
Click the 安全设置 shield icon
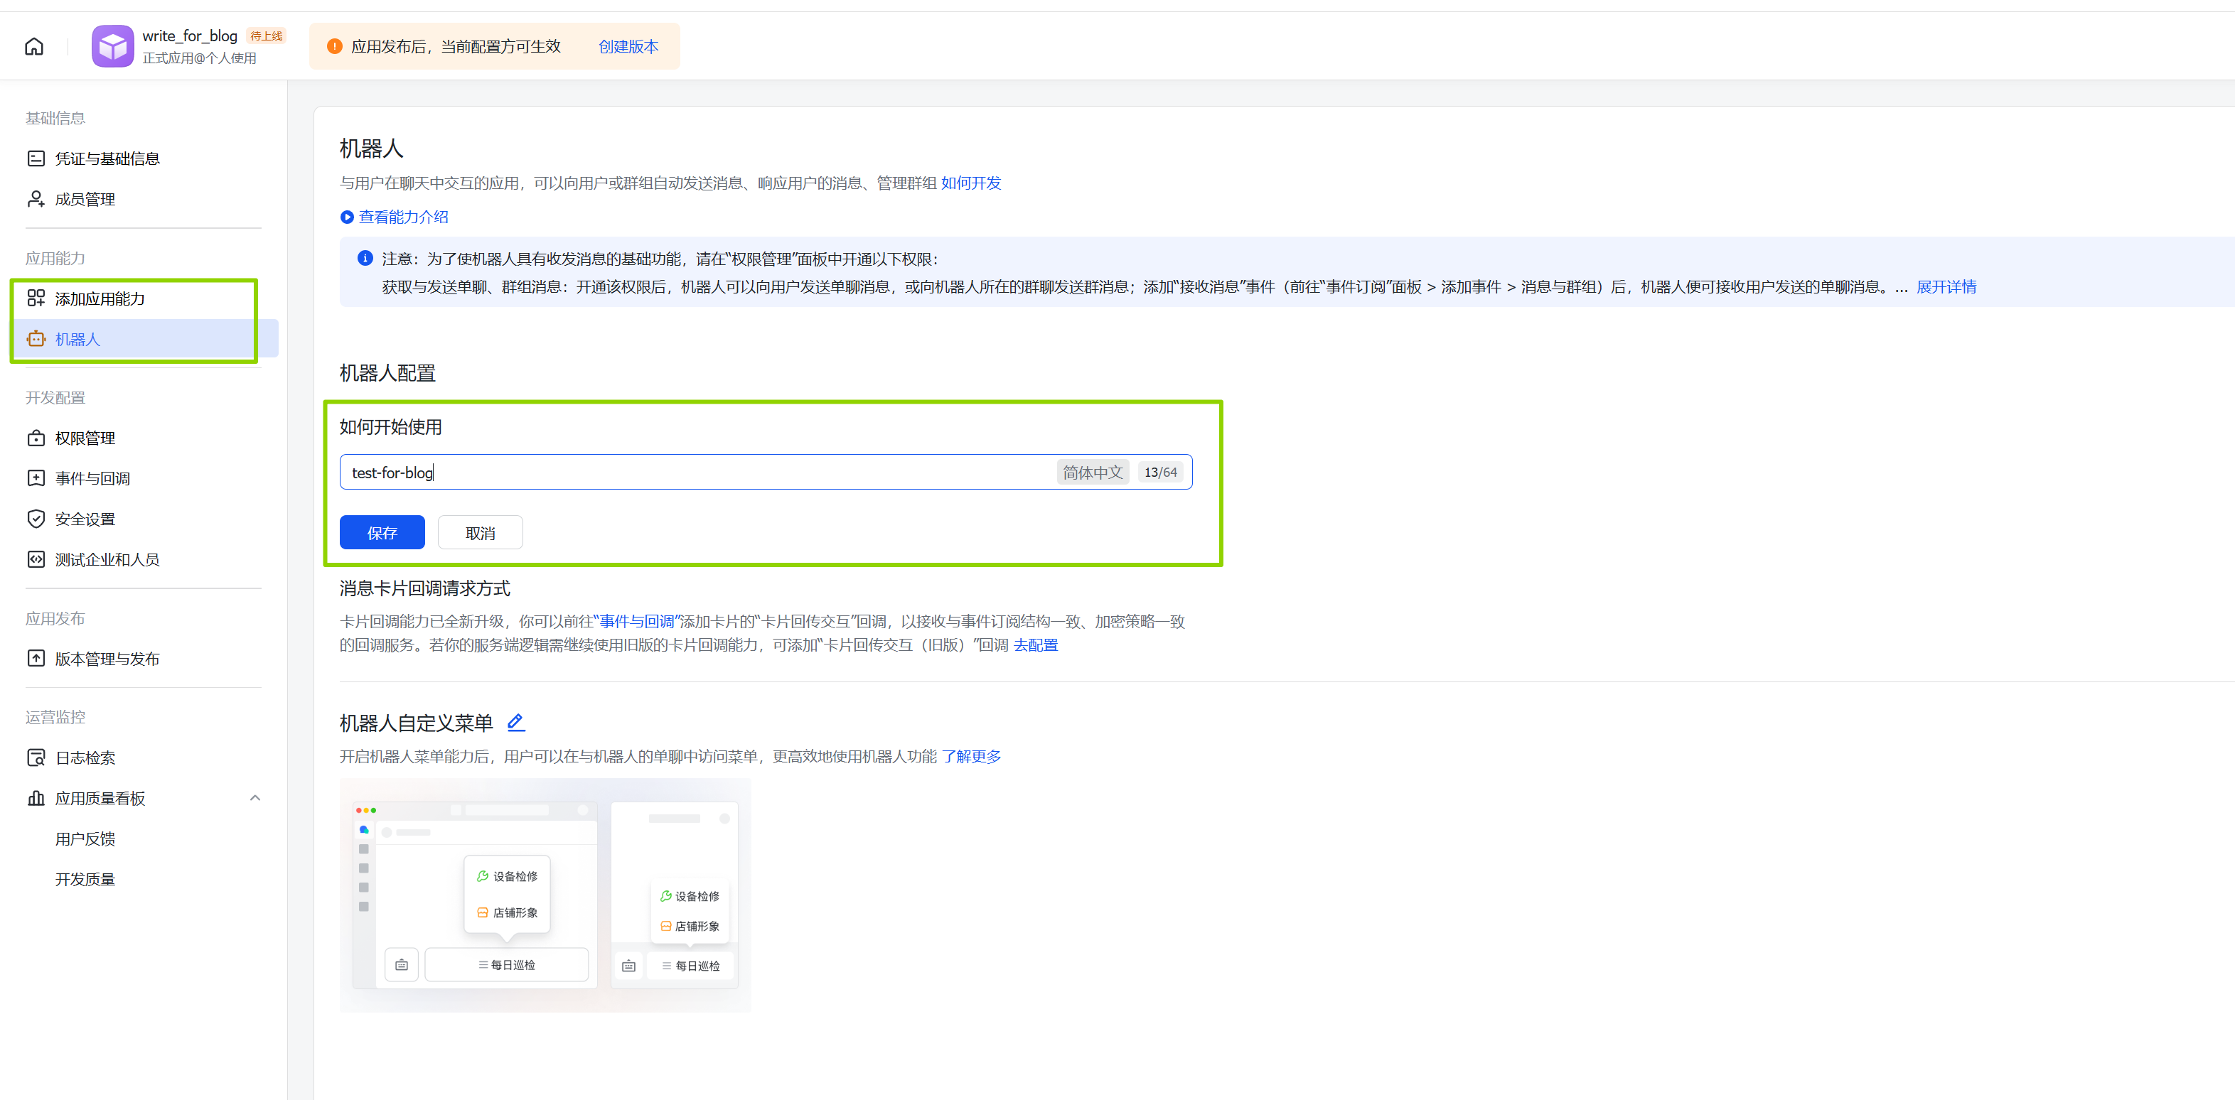point(36,519)
